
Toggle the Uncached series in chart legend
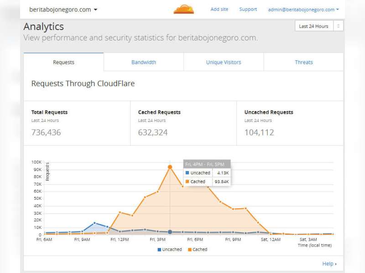172,249
